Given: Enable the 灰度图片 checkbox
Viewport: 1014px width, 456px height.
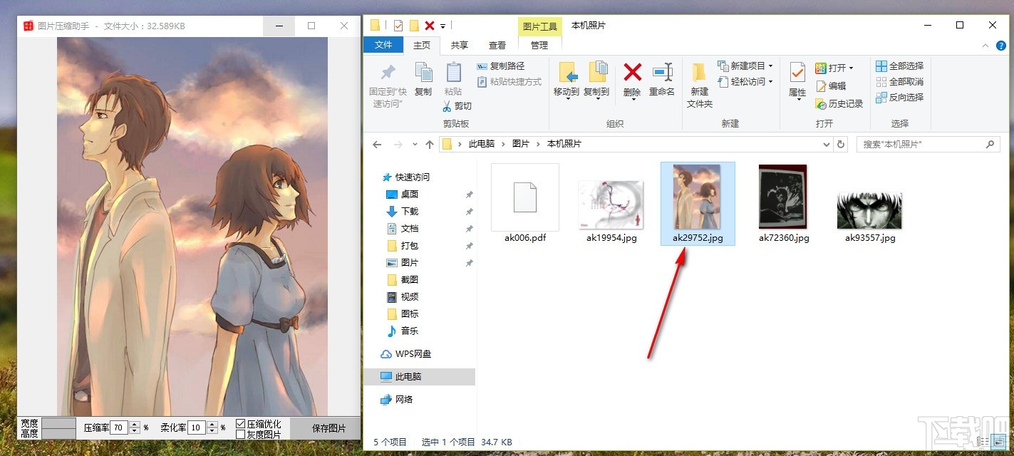Looking at the screenshot, I should (x=240, y=432).
